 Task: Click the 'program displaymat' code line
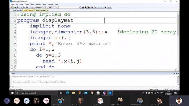[45, 20]
